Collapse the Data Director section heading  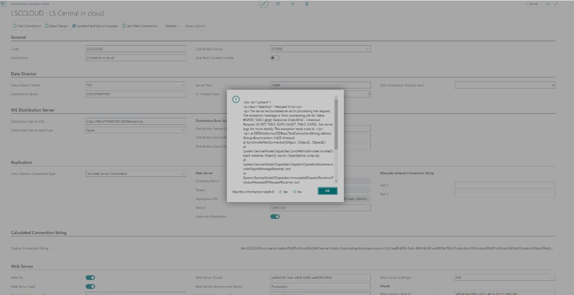[x=24, y=74]
